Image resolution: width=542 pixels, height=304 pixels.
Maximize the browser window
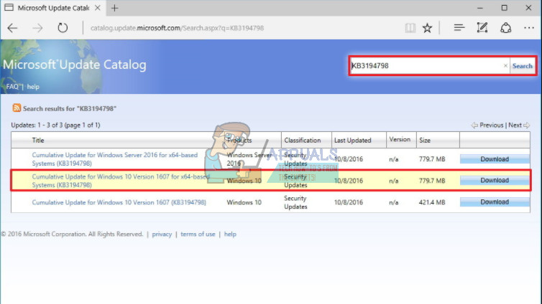click(x=505, y=8)
